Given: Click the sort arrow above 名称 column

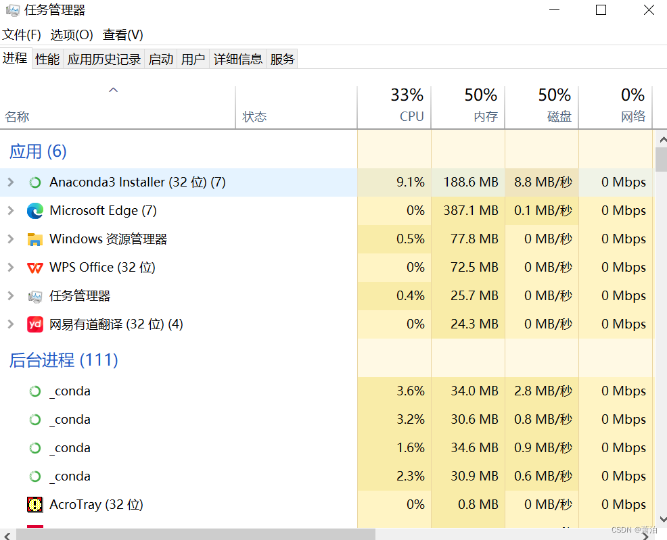Looking at the screenshot, I should coord(113,90).
